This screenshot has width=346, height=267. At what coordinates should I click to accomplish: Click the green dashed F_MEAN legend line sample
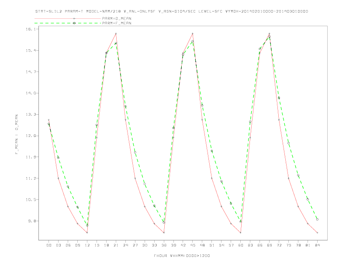click(68, 23)
